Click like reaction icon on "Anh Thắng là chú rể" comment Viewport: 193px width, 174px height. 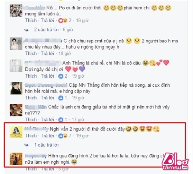click(x=61, y=76)
